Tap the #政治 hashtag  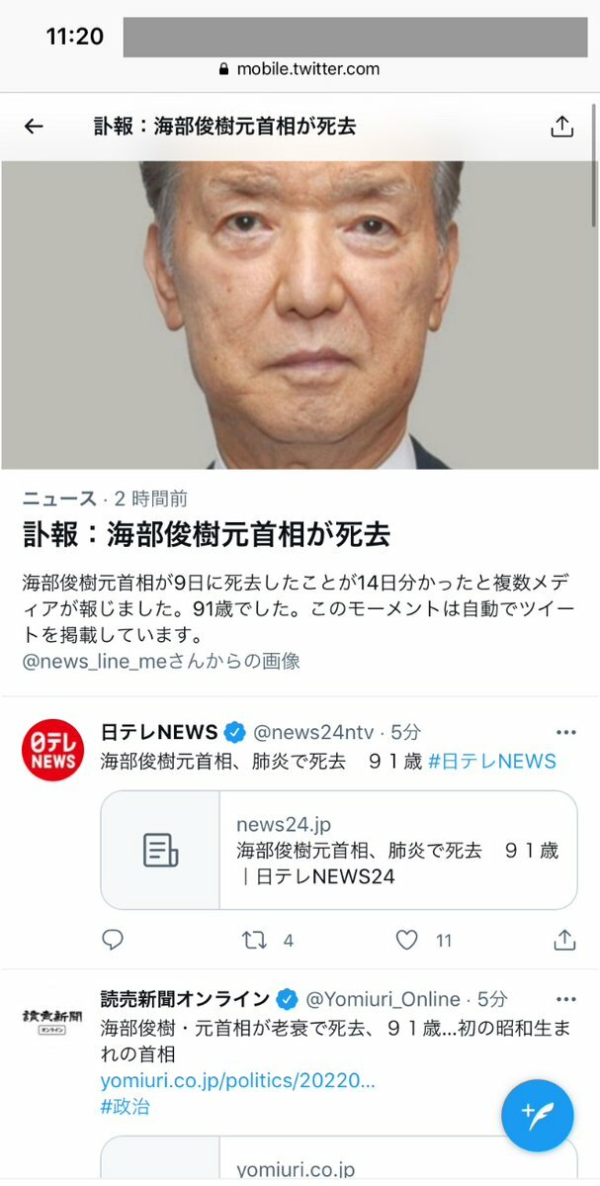(126, 1107)
